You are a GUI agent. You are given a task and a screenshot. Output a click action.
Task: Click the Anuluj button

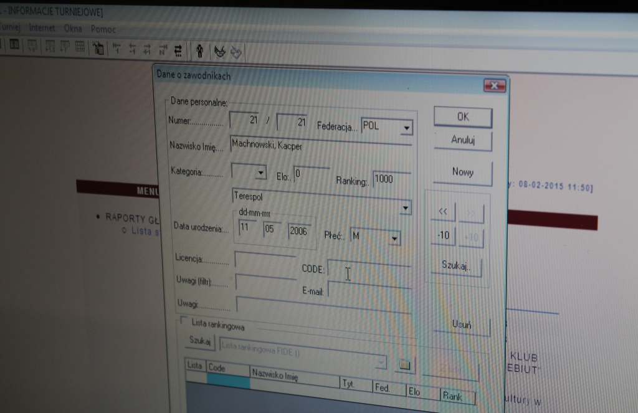pyautogui.click(x=463, y=141)
